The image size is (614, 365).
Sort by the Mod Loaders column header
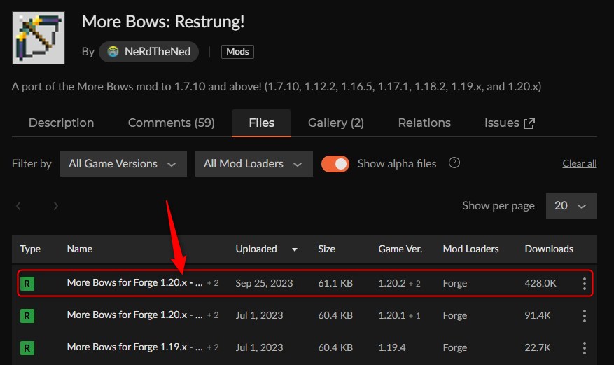(470, 249)
